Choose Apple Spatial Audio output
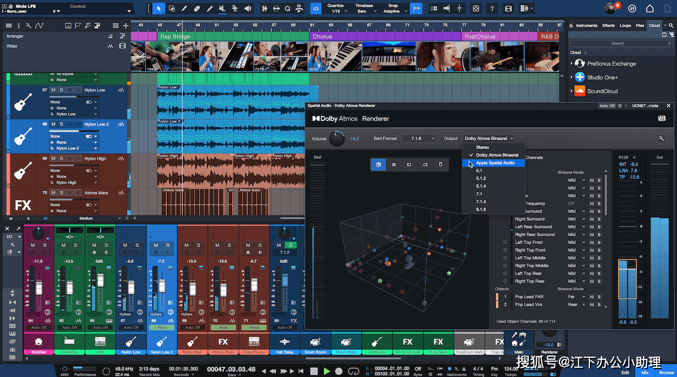 (x=494, y=163)
